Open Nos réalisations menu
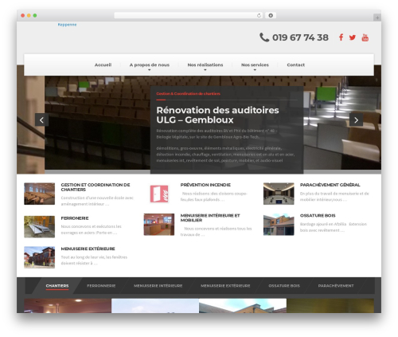This screenshot has height=337, width=398. [205, 65]
